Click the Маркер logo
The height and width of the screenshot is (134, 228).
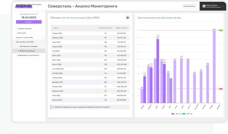pyautogui.click(x=24, y=6)
